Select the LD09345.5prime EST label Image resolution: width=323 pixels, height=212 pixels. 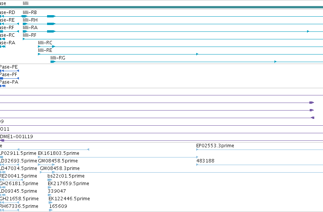coord(19,191)
